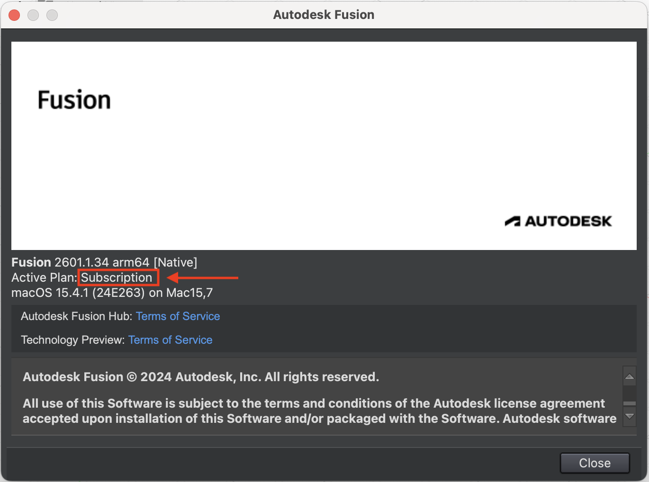Screen dimensions: 649x482
Task: Click the license text scrollbar thumb
Action: (x=630, y=403)
